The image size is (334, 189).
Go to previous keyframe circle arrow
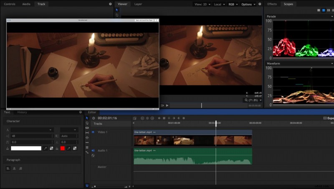[x=142, y=118]
